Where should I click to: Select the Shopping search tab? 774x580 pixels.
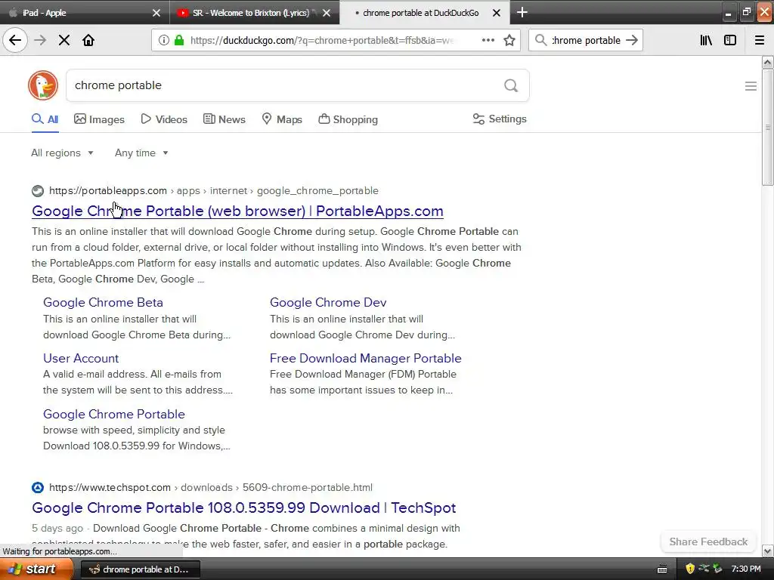(x=348, y=119)
